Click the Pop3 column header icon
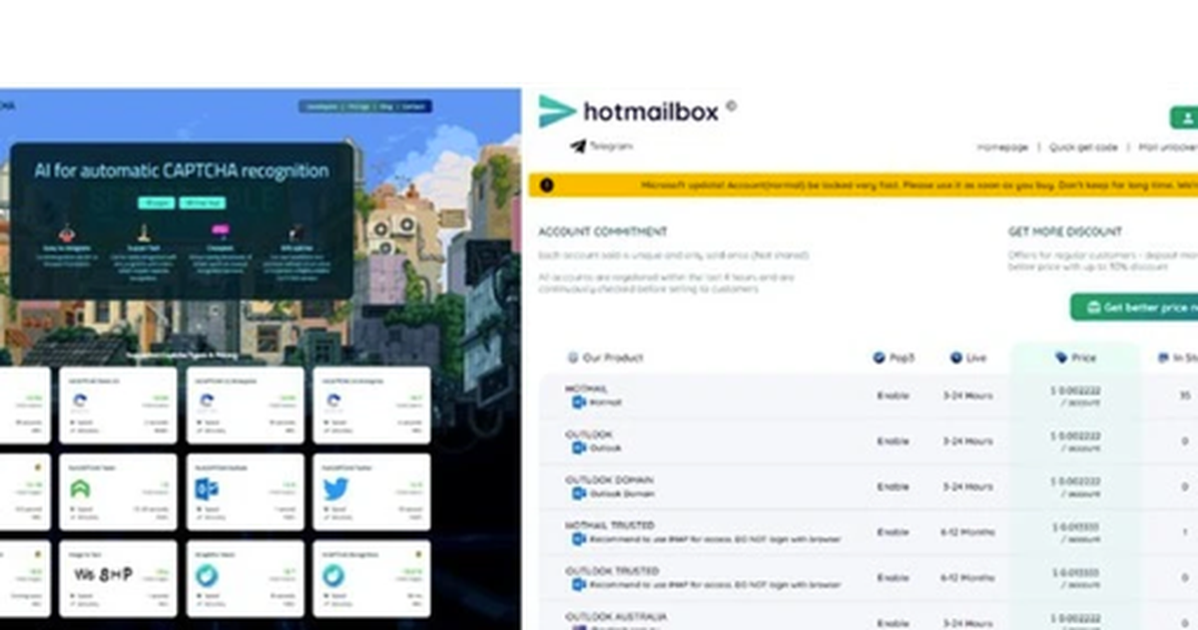This screenshot has height=630, width=1198. pyautogui.click(x=878, y=357)
